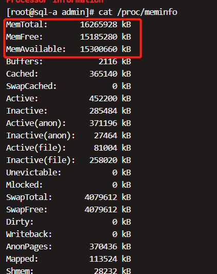Viewport: 217px width, 274px height.
Task: Click the Writeback label
Action: coord(29,234)
